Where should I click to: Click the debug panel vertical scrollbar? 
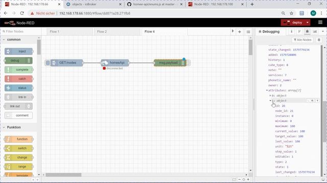pyautogui.click(x=324, y=121)
